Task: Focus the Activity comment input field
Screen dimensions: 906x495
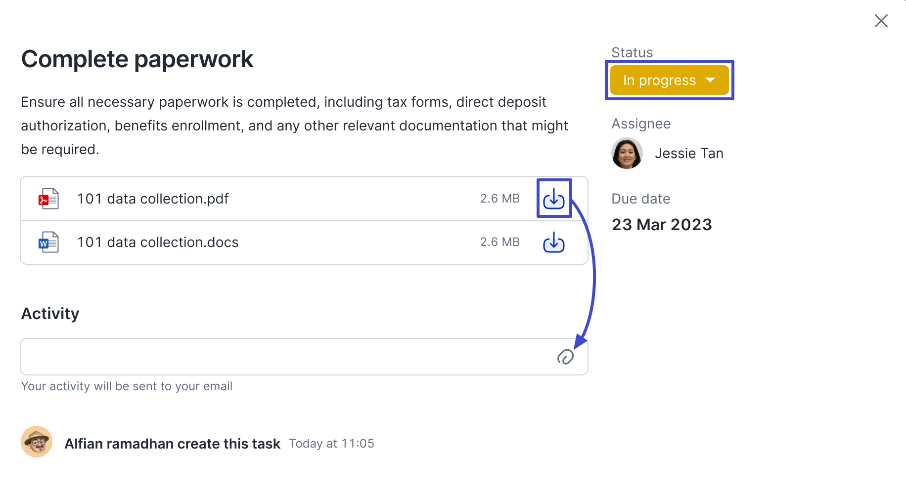Action: 304,357
